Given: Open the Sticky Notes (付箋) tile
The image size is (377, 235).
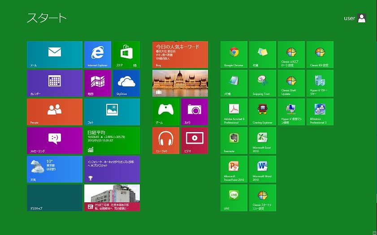Looking at the screenshot, I should pos(263,55).
